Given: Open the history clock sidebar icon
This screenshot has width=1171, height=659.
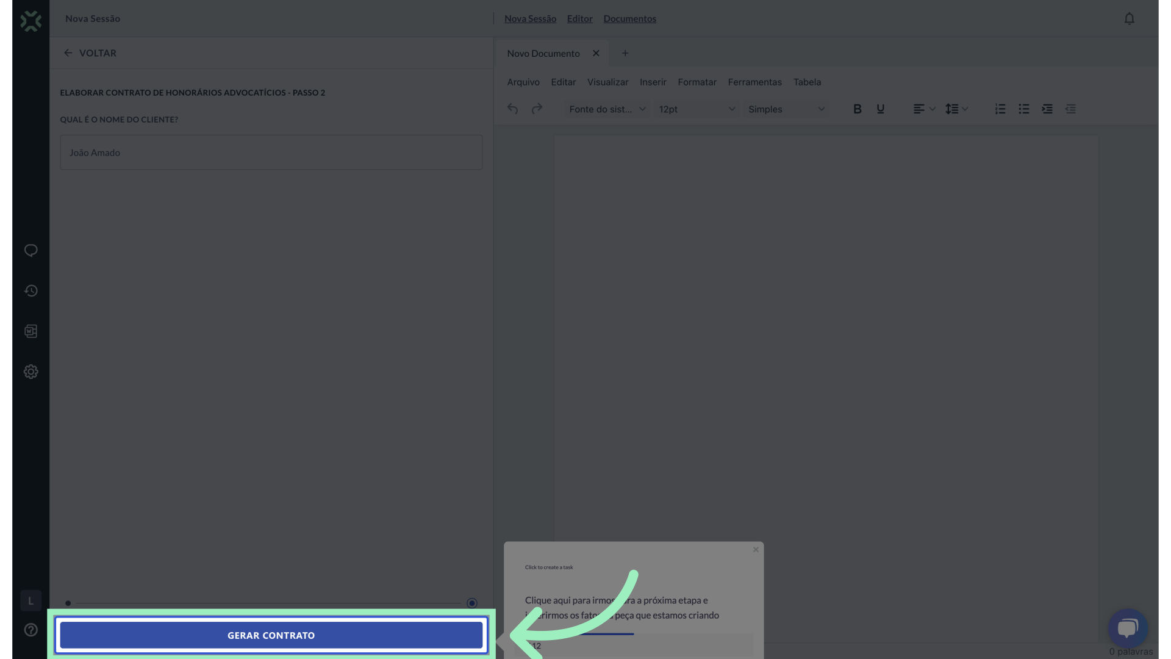Looking at the screenshot, I should click(x=30, y=291).
